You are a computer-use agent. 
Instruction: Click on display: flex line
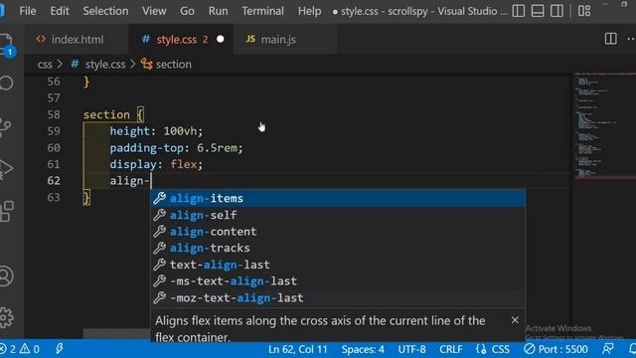tap(156, 164)
